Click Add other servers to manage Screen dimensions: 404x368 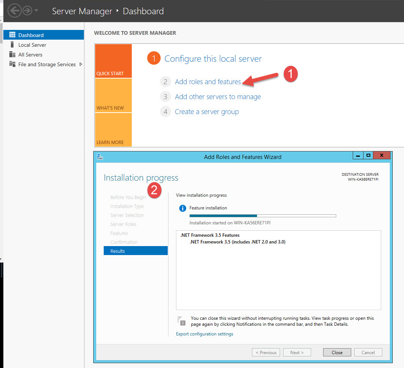click(218, 97)
